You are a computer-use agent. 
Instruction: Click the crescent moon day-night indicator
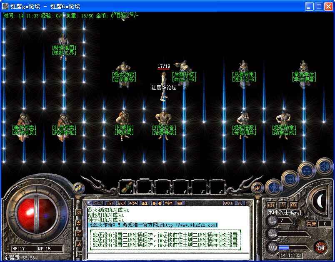[x=320, y=201]
